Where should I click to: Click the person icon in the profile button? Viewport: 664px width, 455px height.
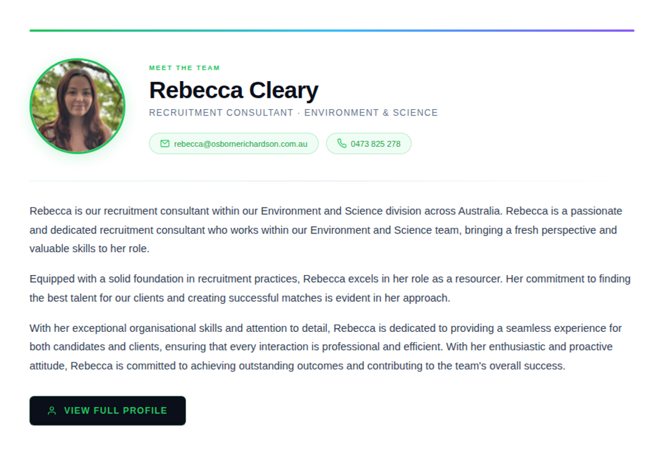[x=52, y=411]
